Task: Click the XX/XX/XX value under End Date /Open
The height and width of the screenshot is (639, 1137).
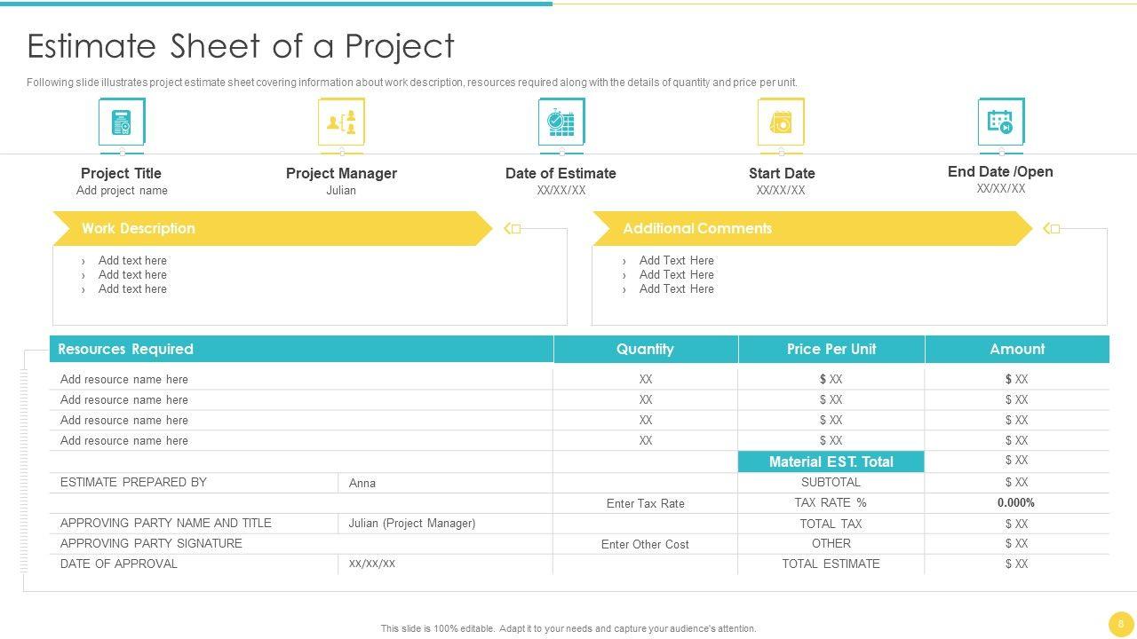Action: pyautogui.click(x=1001, y=189)
